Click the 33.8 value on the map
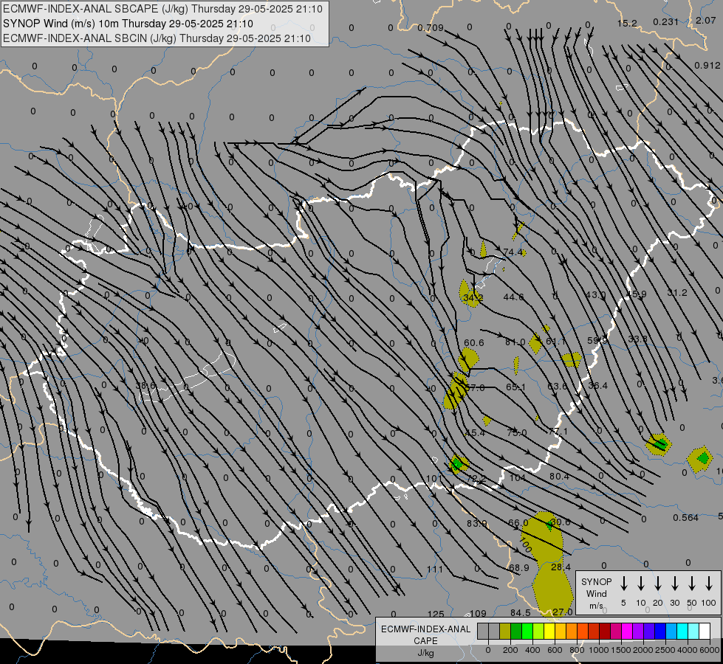723x664 pixels. coord(637,339)
